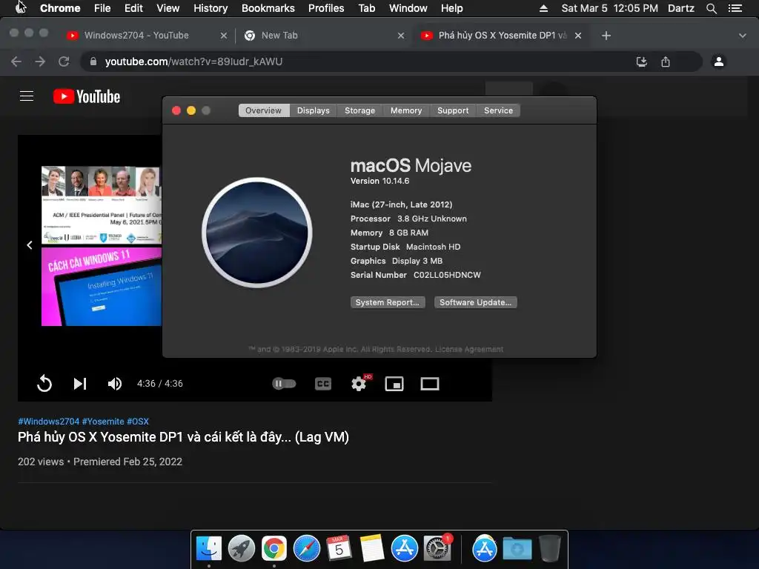Viewport: 759px width, 569px height.
Task: Open the Storage tab
Action: [359, 110]
